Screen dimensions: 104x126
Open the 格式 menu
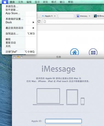tap(54, 2)
